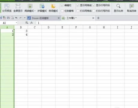This screenshot has height=108, width=138.
Task: Select column B header
Action: [x=21, y=27]
